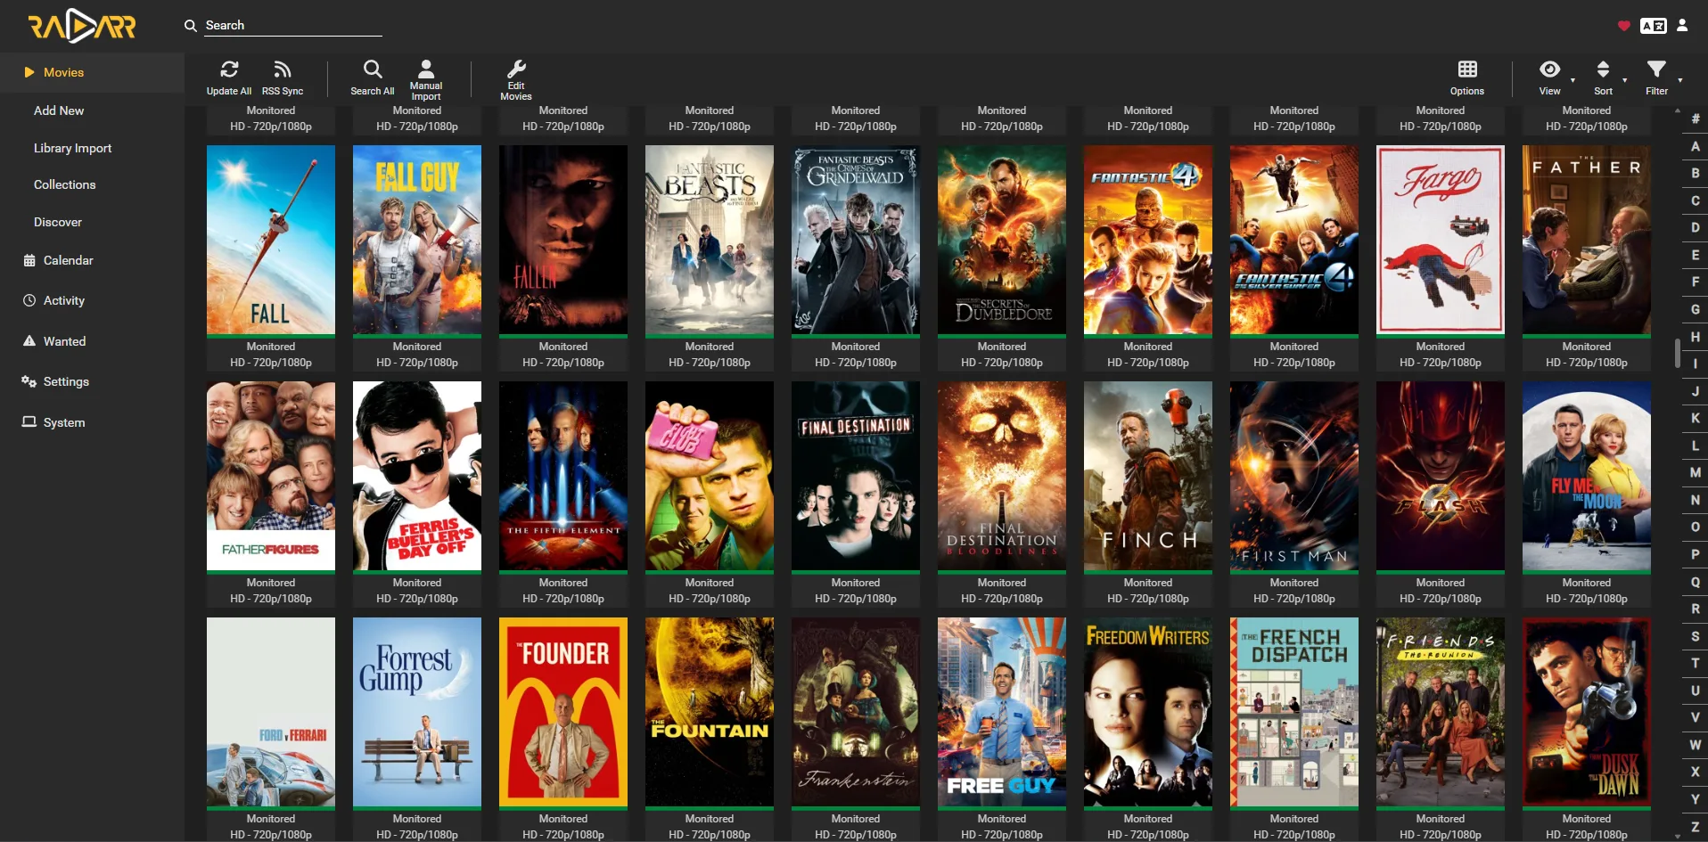
Task: Jump to letter A in index
Action: 1695,146
